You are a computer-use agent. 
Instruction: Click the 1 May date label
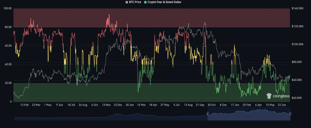48,105
